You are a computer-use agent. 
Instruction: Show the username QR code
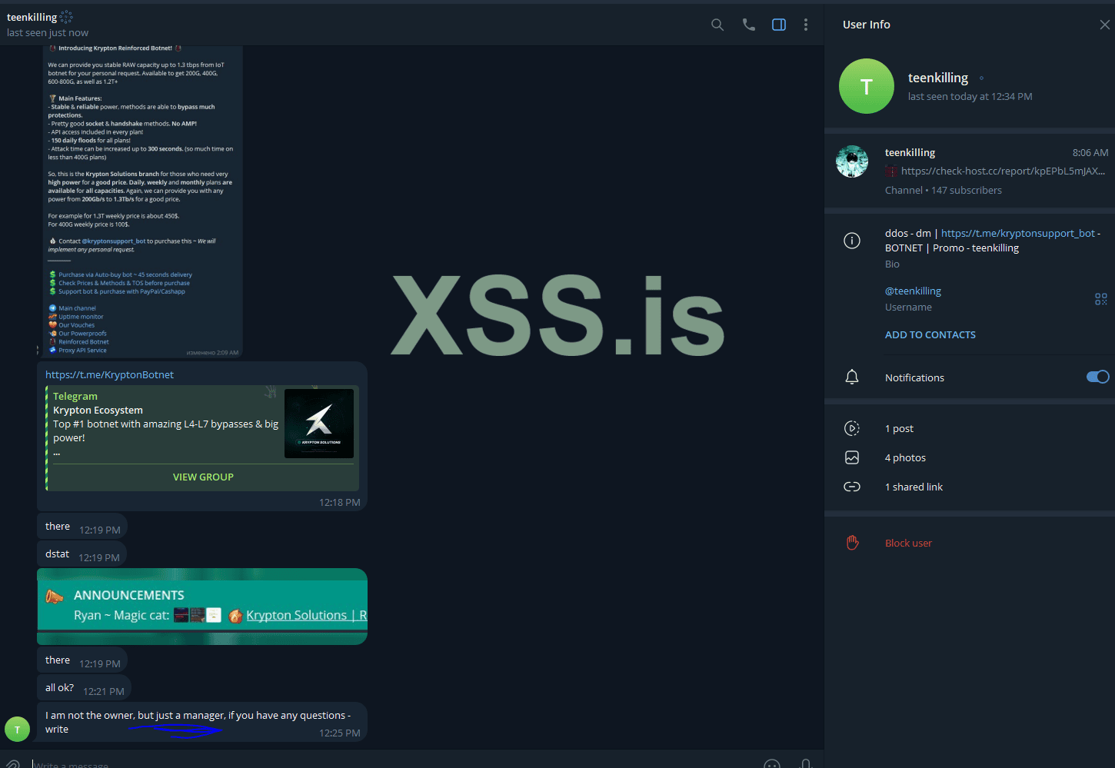click(x=1101, y=299)
